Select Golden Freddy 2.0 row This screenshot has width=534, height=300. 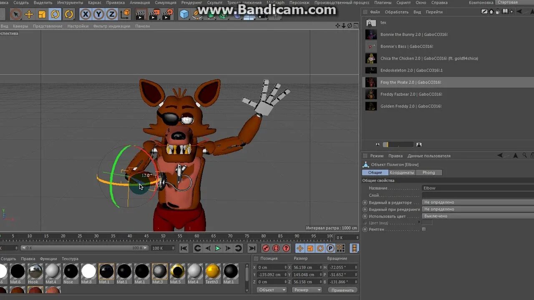447,106
